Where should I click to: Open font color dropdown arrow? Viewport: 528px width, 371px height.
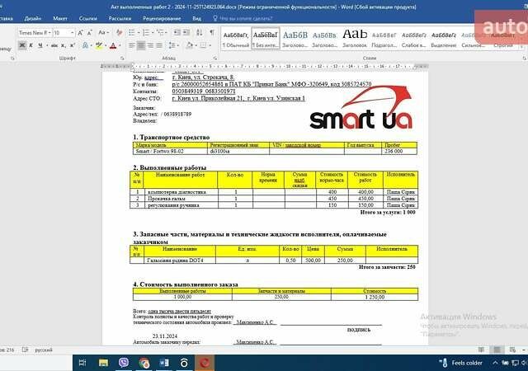pyautogui.click(x=120, y=45)
